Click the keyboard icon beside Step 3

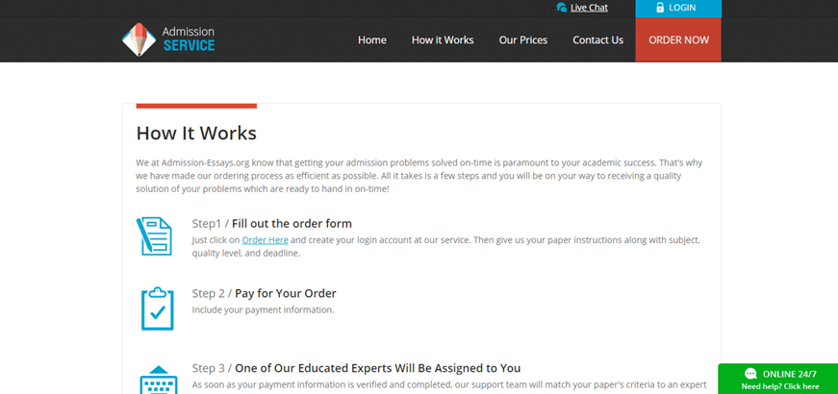pyautogui.click(x=158, y=380)
